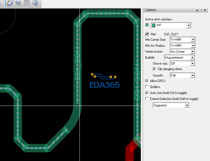The image size is (210, 161).
Task: Open the Options panel dropdown menu arrow
Action: tap(202, 10)
